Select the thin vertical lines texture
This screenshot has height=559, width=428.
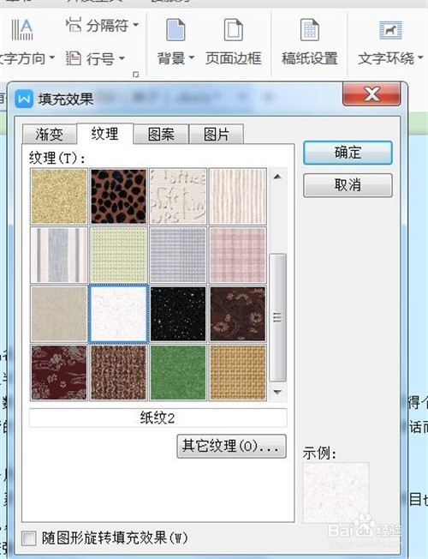pos(238,196)
